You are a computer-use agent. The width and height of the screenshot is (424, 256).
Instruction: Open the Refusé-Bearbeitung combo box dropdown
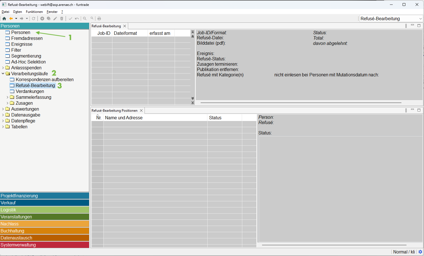pyautogui.click(x=420, y=19)
